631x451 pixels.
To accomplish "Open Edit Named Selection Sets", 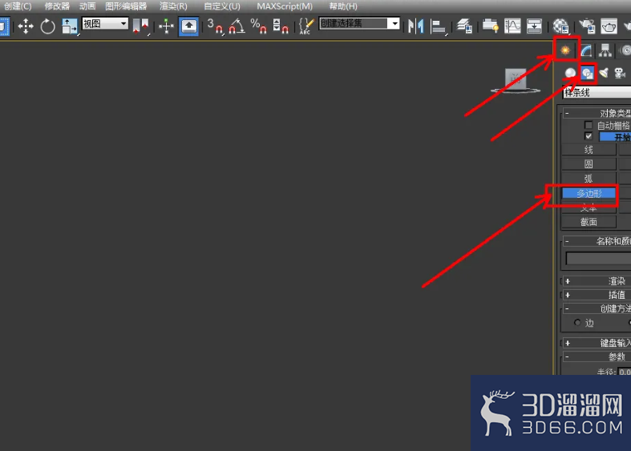I will [x=305, y=26].
